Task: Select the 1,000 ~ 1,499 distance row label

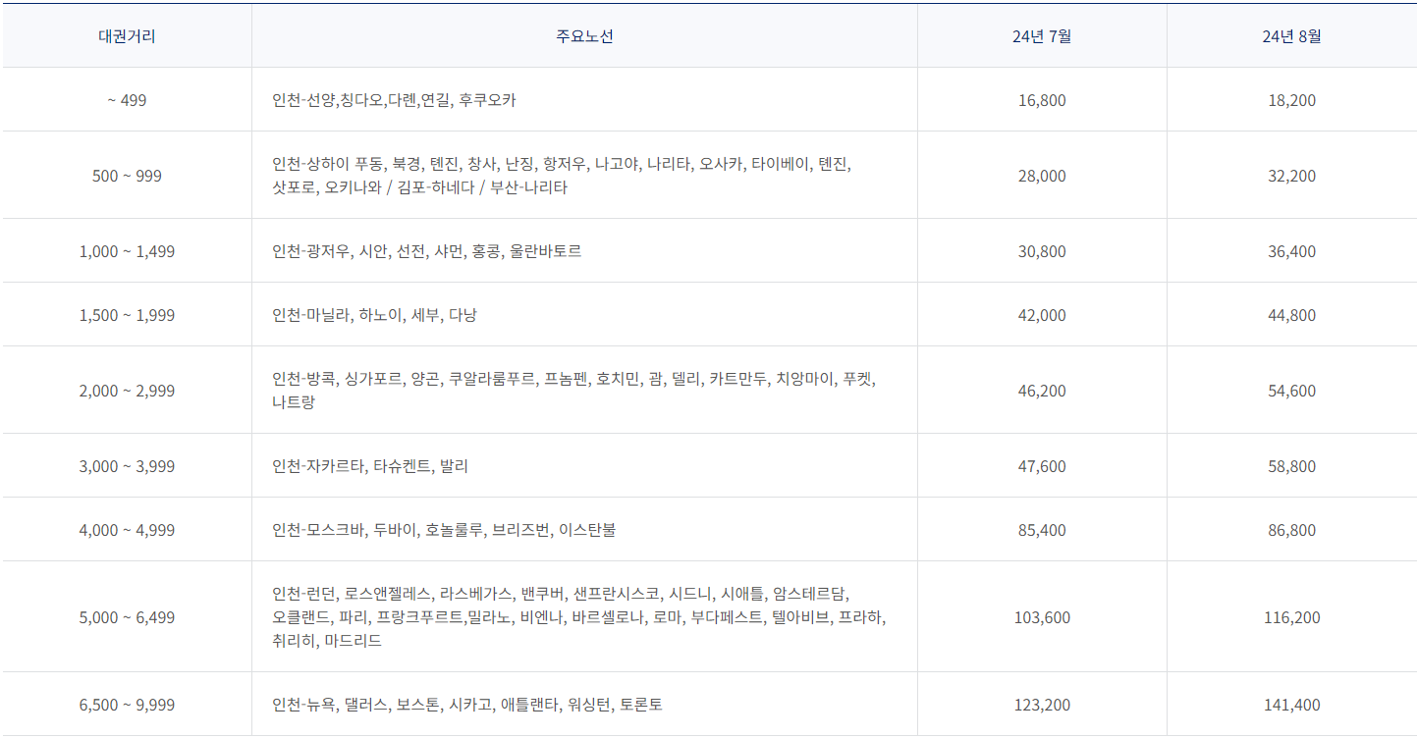Action: [126, 250]
